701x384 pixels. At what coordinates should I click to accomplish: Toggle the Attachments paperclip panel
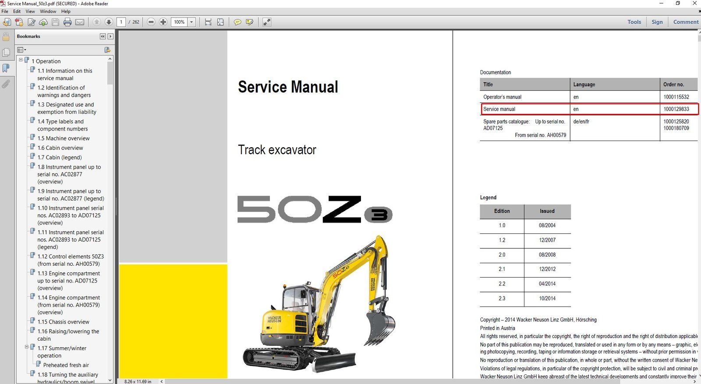[x=6, y=84]
